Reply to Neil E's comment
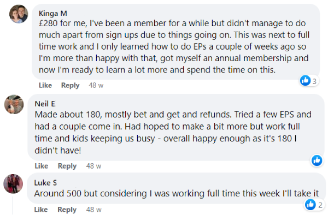Screen dimensions: 328x215 coord(67,166)
